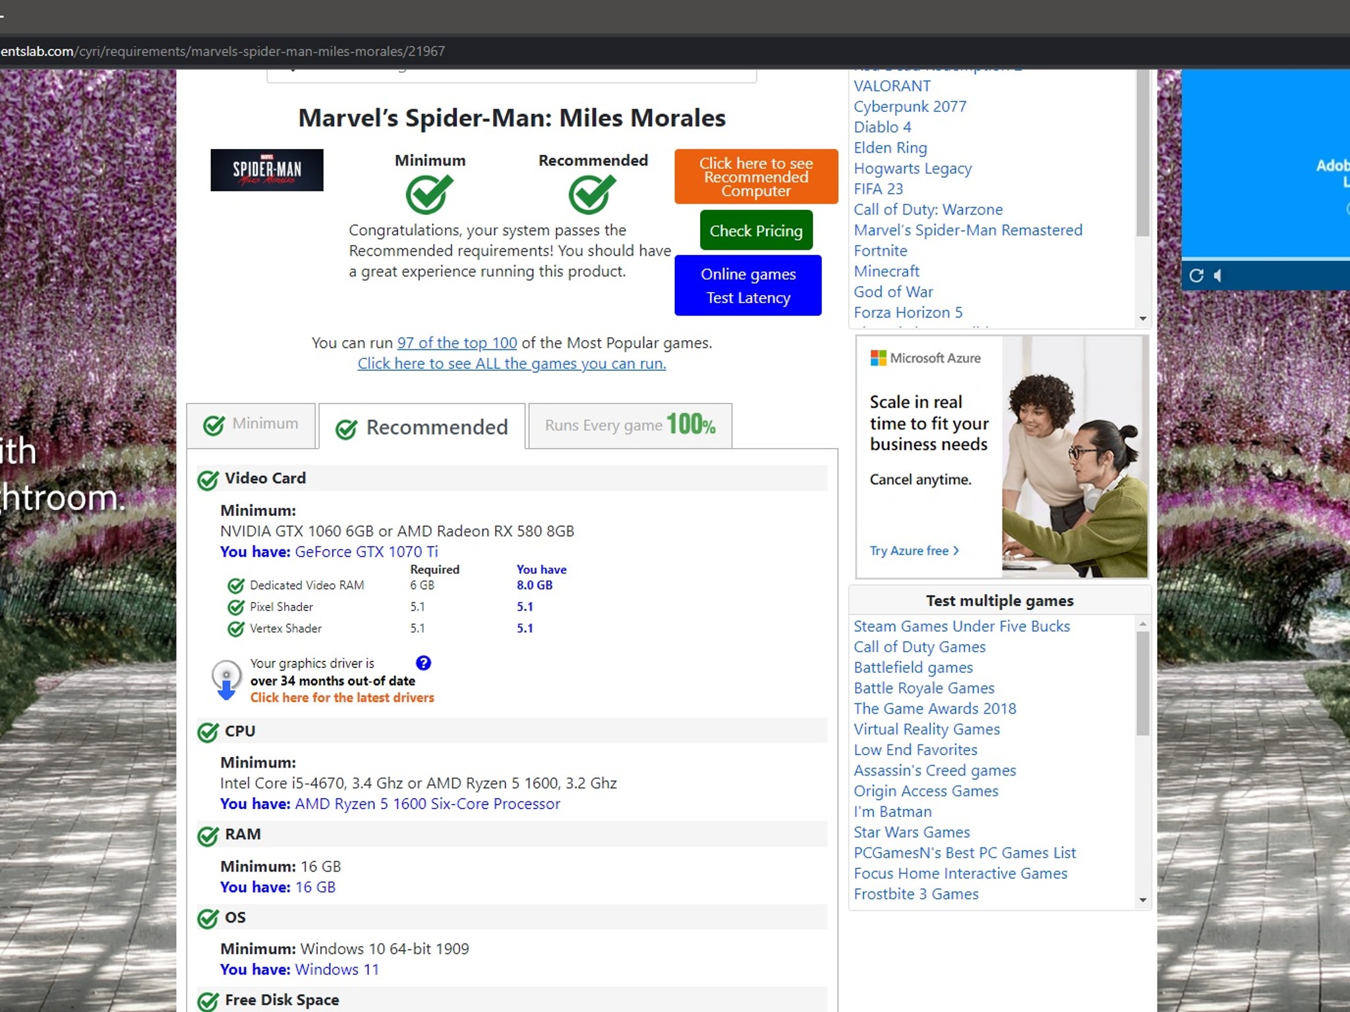Click down arrow of Test multiple games list
Viewport: 1350px width, 1012px height.
(1143, 900)
